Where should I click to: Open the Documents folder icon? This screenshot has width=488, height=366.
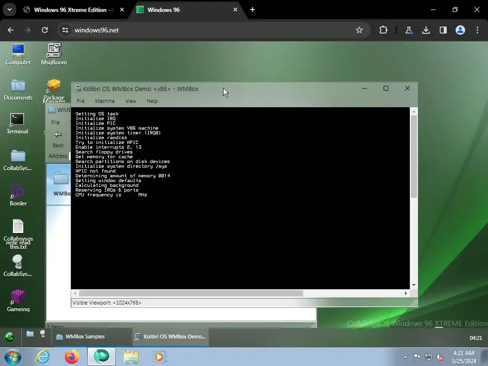tap(18, 90)
